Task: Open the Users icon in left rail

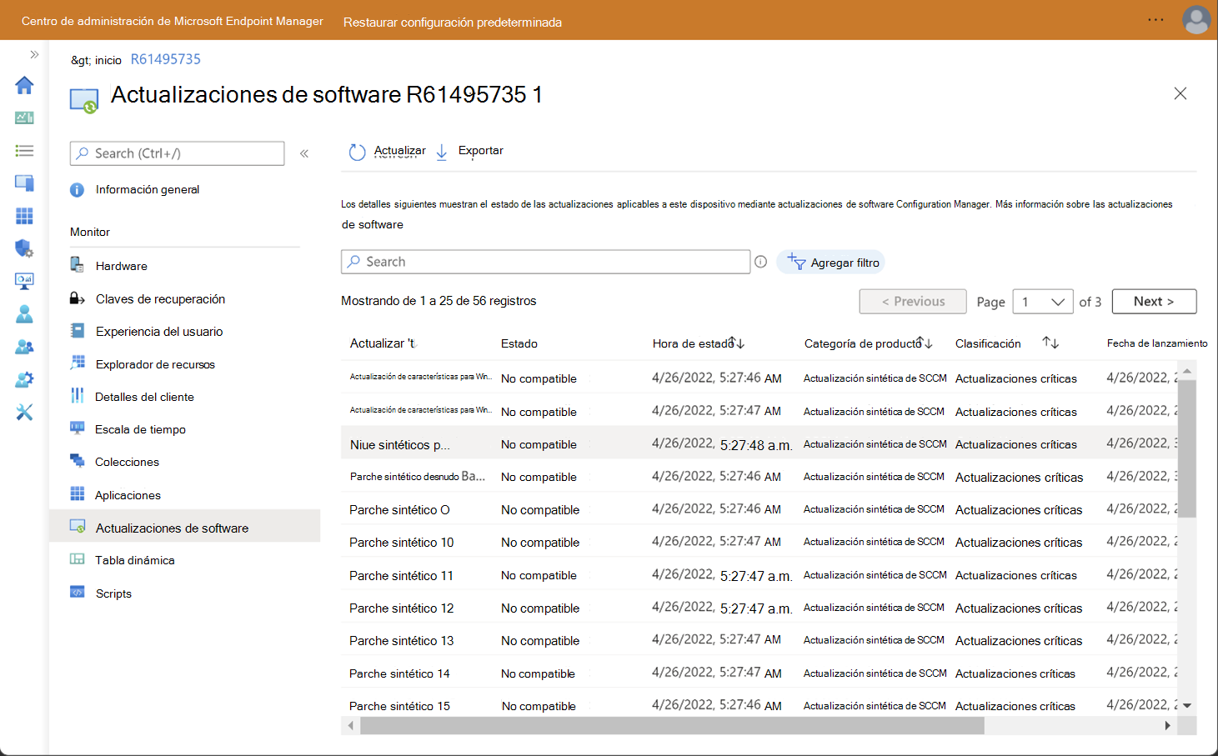Action: tap(24, 314)
